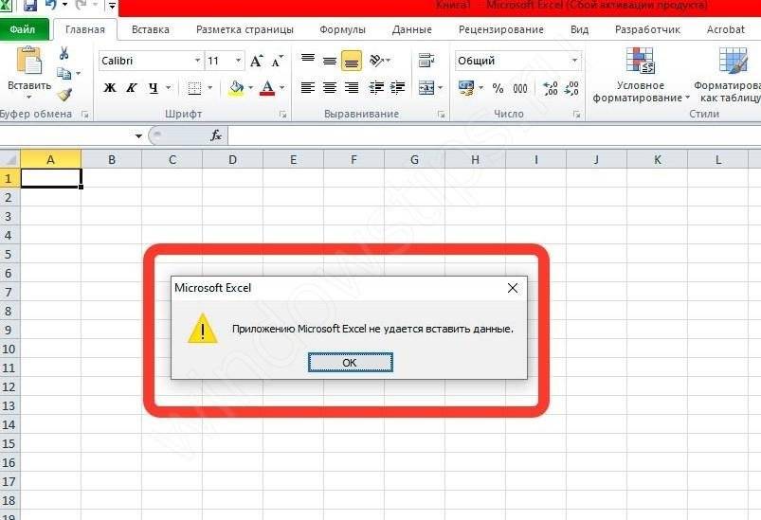Expand font color dropdown arrow
The height and width of the screenshot is (520, 761).
[282, 88]
